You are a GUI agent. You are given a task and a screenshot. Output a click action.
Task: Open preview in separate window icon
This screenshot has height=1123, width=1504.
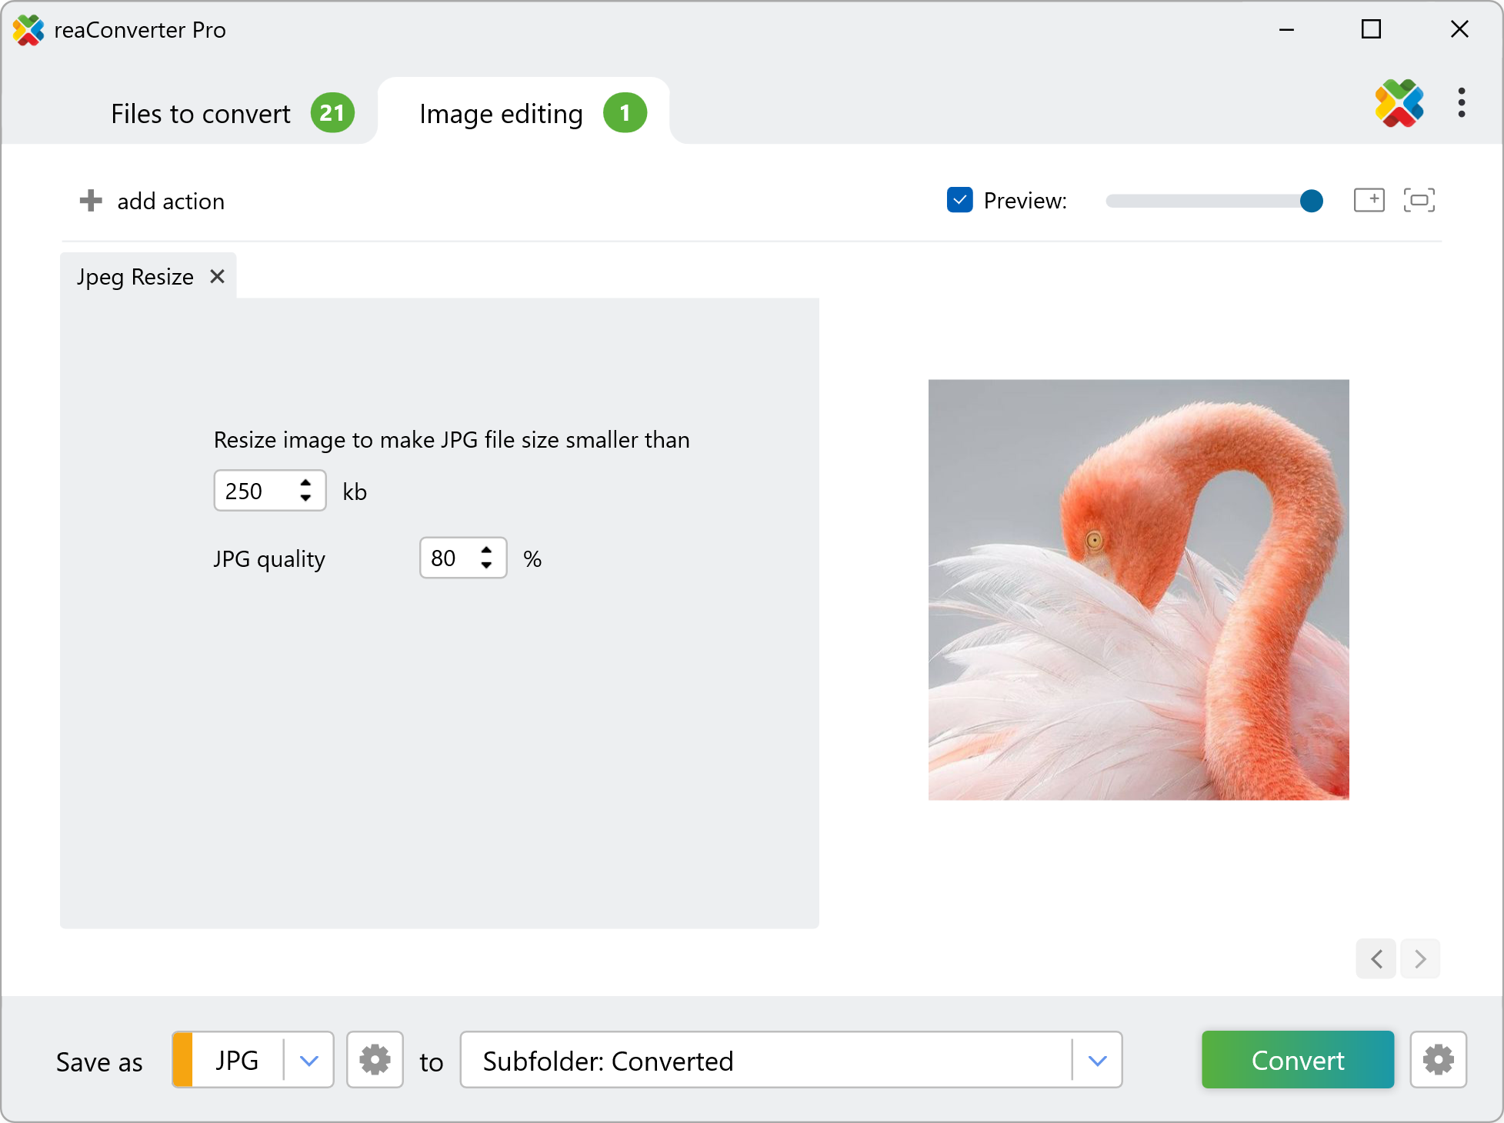pyautogui.click(x=1369, y=200)
